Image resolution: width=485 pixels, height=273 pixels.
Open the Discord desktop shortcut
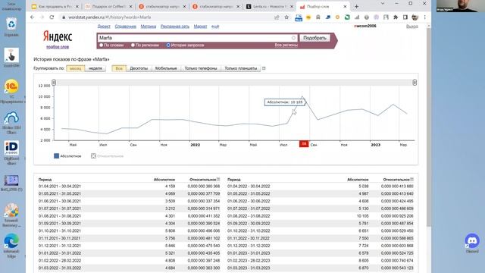point(472,243)
